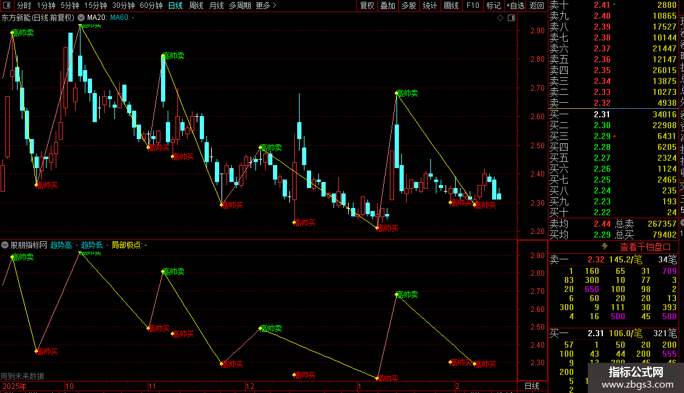Image resolution: width=684 pixels, height=393 pixels.
Task: Select the 卖十 ask row at 2.41
Action: (x=613, y=5)
